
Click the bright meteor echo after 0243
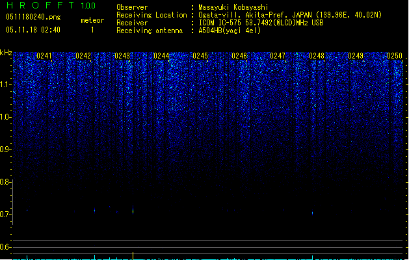coord(133,209)
